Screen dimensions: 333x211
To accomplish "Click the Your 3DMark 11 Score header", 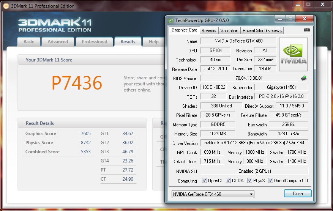I will (x=92, y=60).
